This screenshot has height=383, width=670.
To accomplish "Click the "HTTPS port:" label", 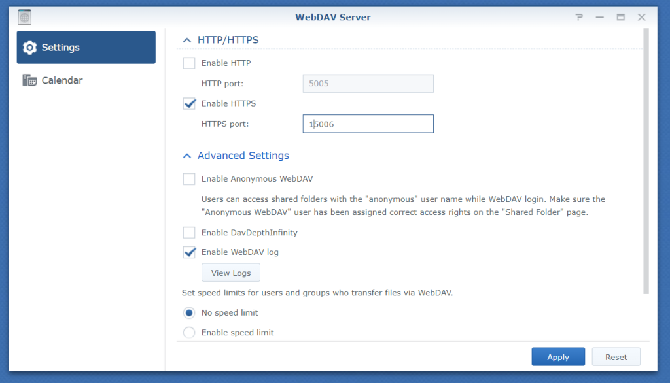I will click(225, 124).
